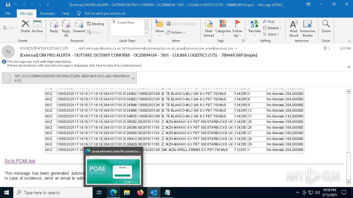Screen dimensions: 353x198
Task: Click the message body scroll down arrow
Action: pyautogui.click(x=349, y=182)
